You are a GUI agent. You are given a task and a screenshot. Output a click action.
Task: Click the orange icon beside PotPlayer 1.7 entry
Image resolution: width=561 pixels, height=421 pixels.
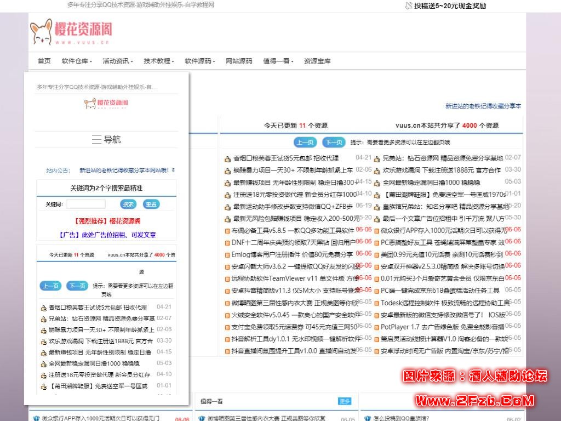[x=376, y=327]
